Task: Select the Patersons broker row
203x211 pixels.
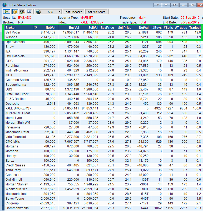Action: [x=103, y=127]
